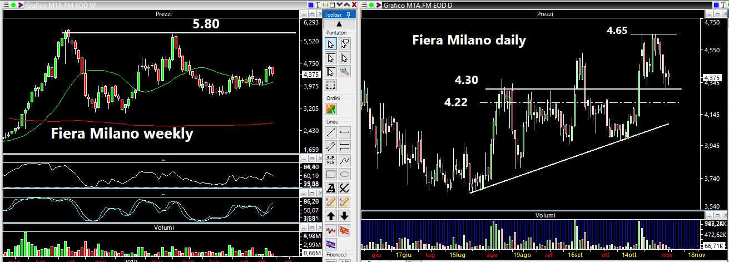Click the T text icon in weekly header
The height and width of the screenshot is (262, 729).
[318, 5]
